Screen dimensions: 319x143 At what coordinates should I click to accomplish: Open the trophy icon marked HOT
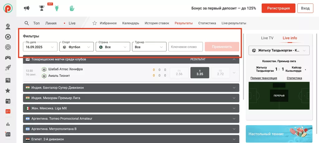(42, 8)
